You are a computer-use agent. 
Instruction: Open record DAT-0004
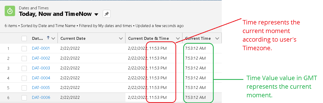(41, 78)
